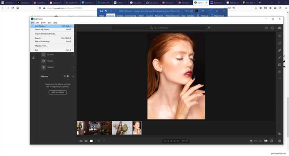Open the three-dot more options icon

click(x=279, y=78)
